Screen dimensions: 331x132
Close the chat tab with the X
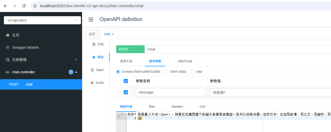113,34
